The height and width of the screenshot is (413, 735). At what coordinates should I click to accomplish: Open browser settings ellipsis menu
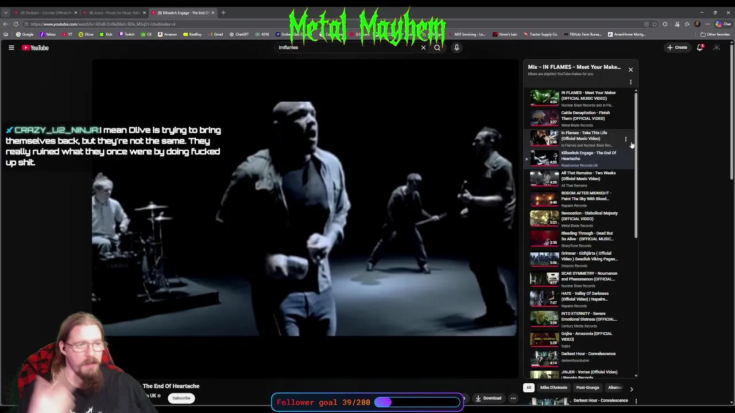pyautogui.click(x=707, y=24)
